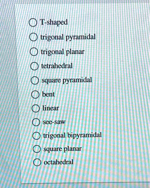Select the square planar radio button
The width and height of the screenshot is (150, 188).
(x=37, y=149)
